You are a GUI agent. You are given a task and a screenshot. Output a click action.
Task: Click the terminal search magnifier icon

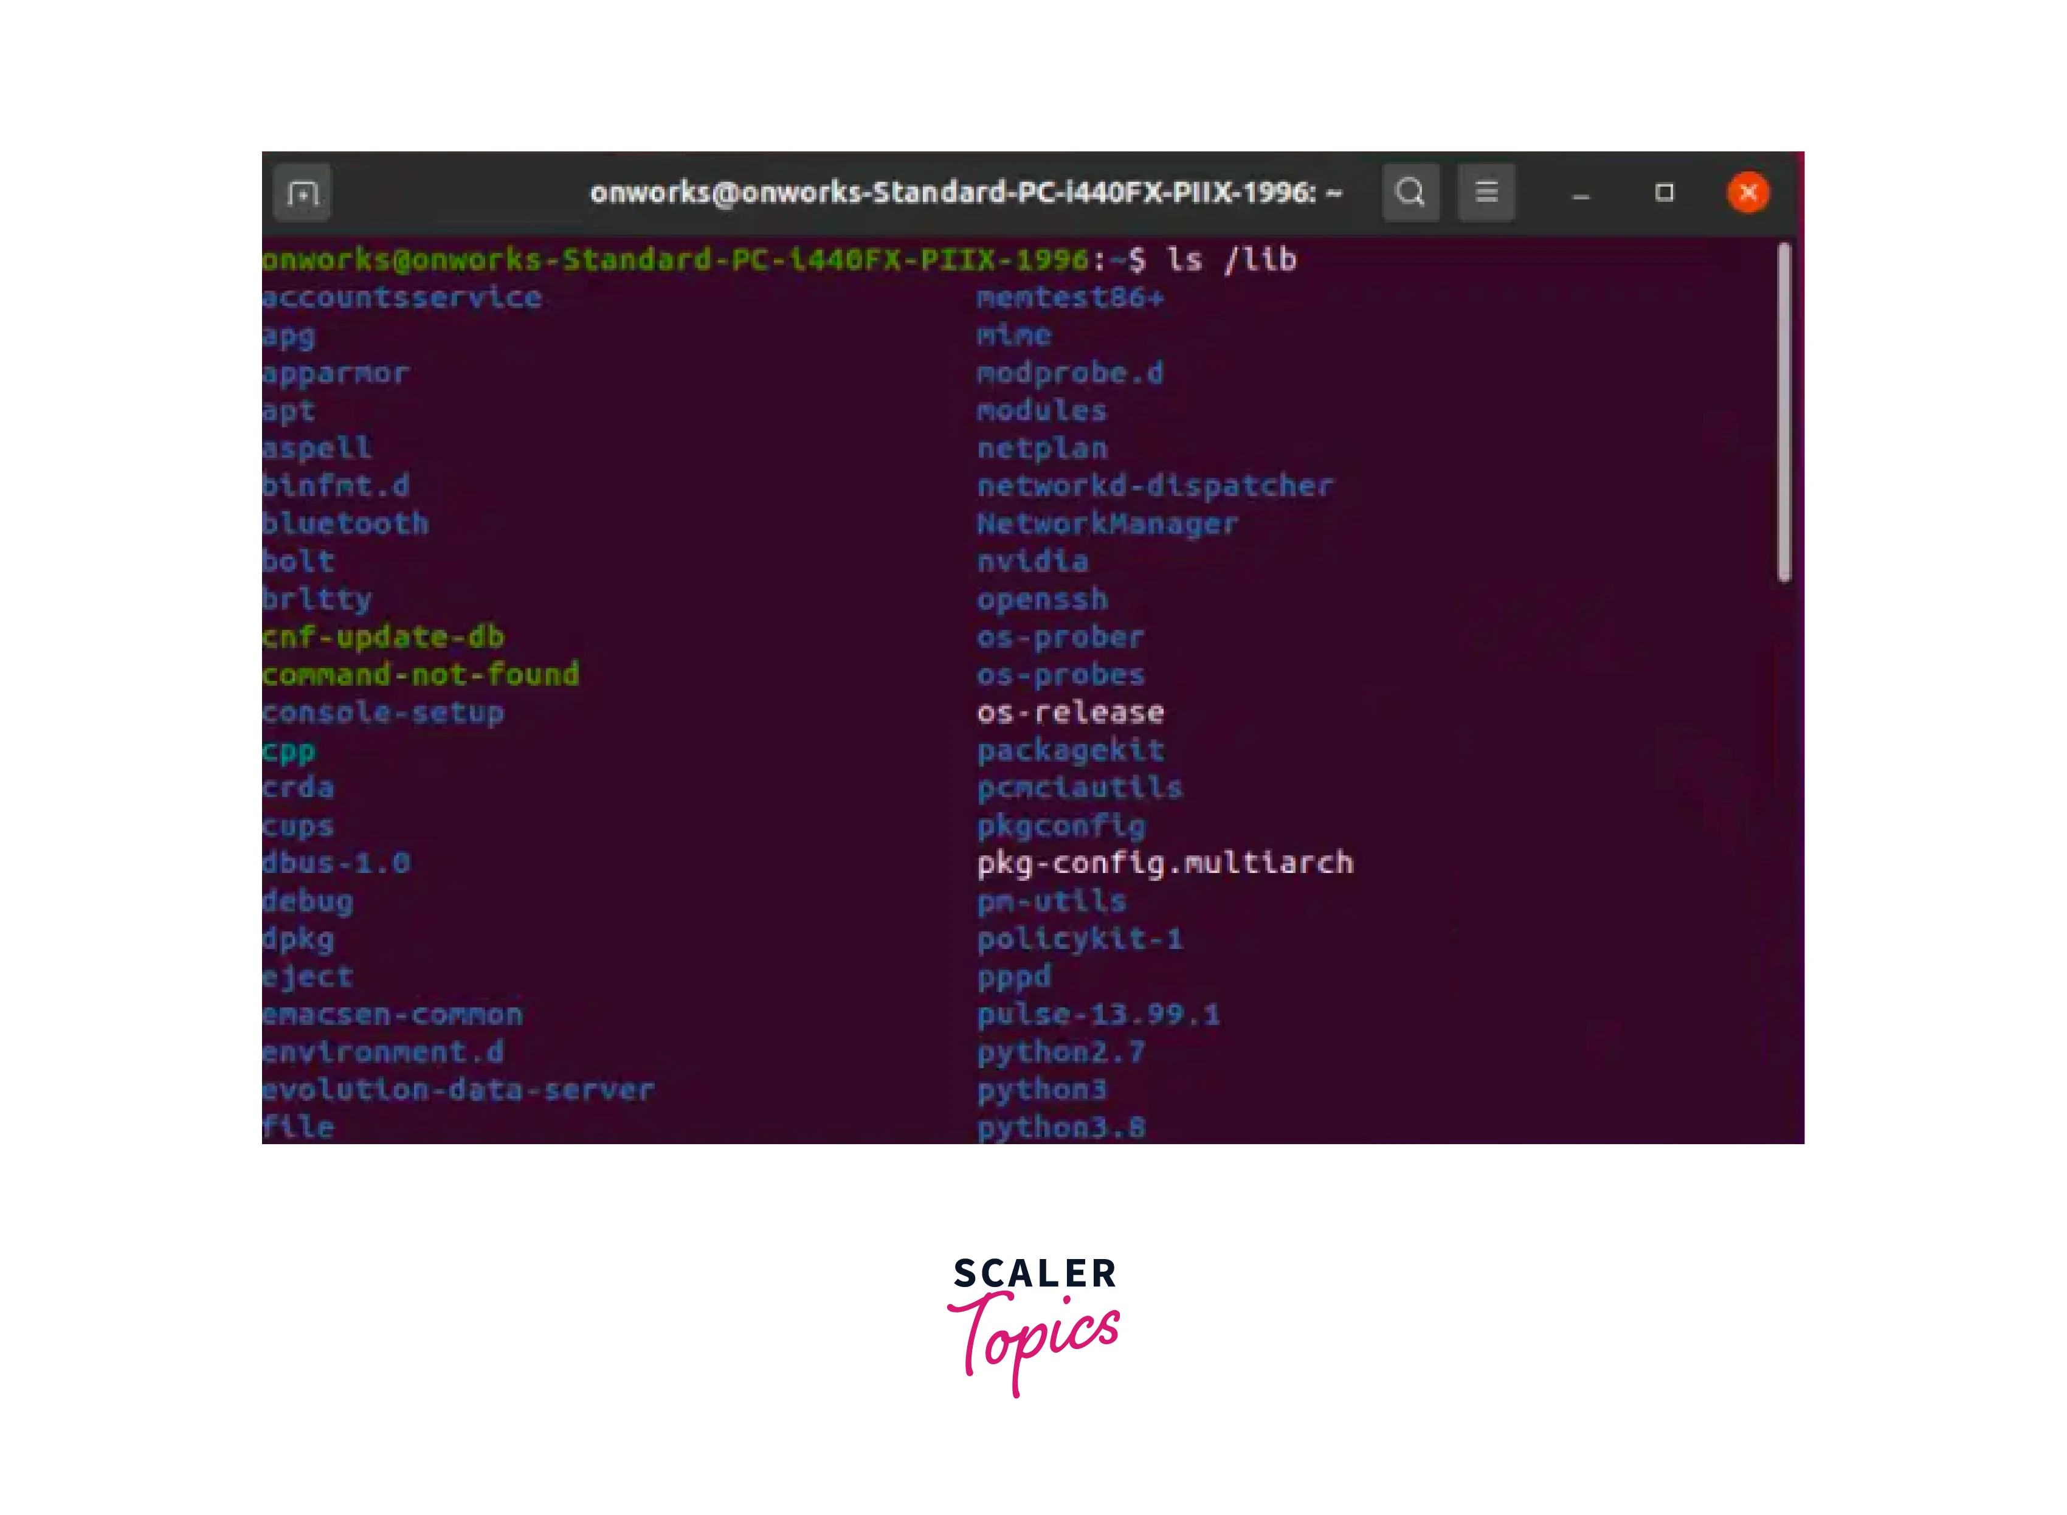pyautogui.click(x=1410, y=193)
